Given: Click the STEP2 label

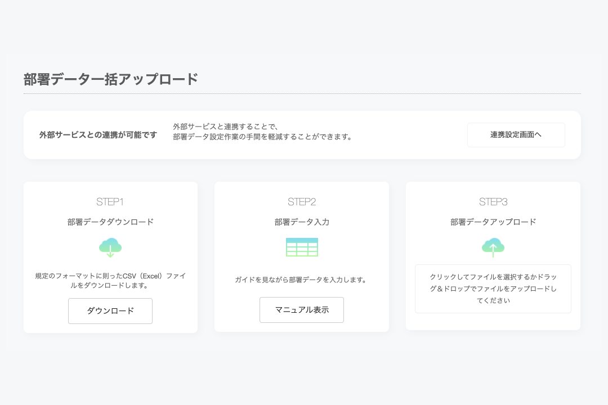Looking at the screenshot, I should [302, 202].
